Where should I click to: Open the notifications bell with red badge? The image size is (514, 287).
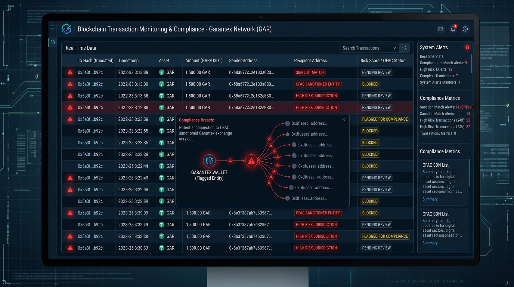coord(453,29)
